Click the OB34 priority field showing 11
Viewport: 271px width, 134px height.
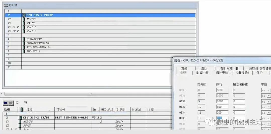[201, 113]
